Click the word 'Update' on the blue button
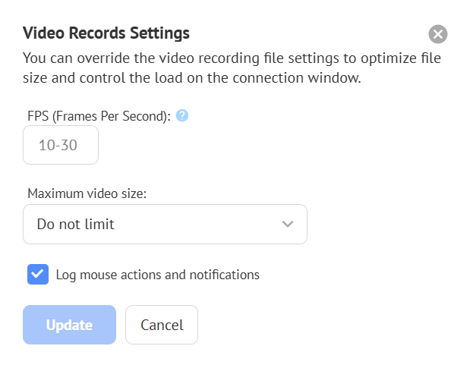 69,325
